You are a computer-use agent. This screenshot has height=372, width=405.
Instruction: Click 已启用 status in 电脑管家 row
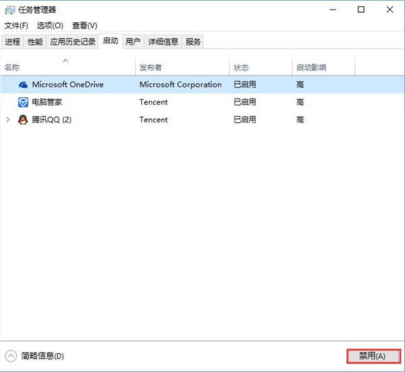[x=244, y=102]
